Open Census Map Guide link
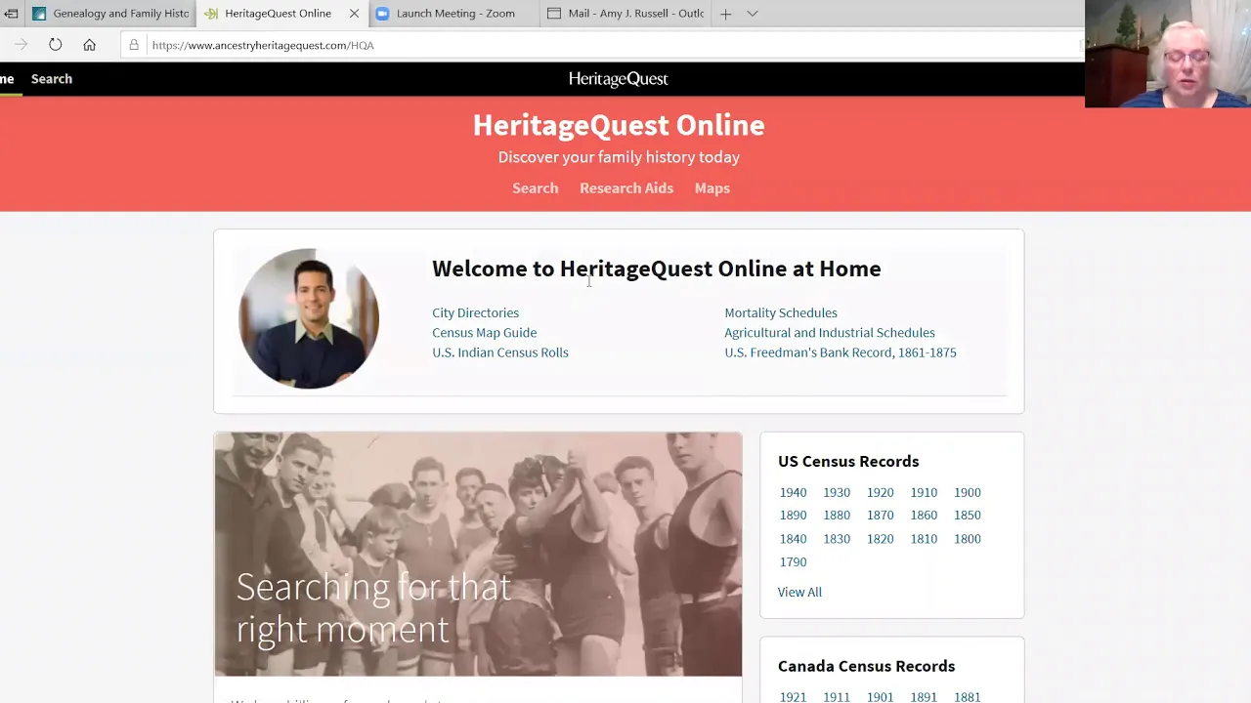The height and width of the screenshot is (703, 1251). tap(485, 333)
